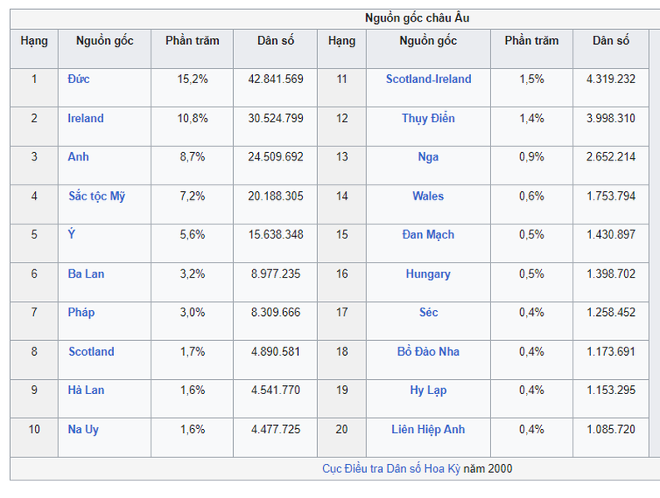Follow the Pháp link
The image size is (660, 498).
pos(82,313)
